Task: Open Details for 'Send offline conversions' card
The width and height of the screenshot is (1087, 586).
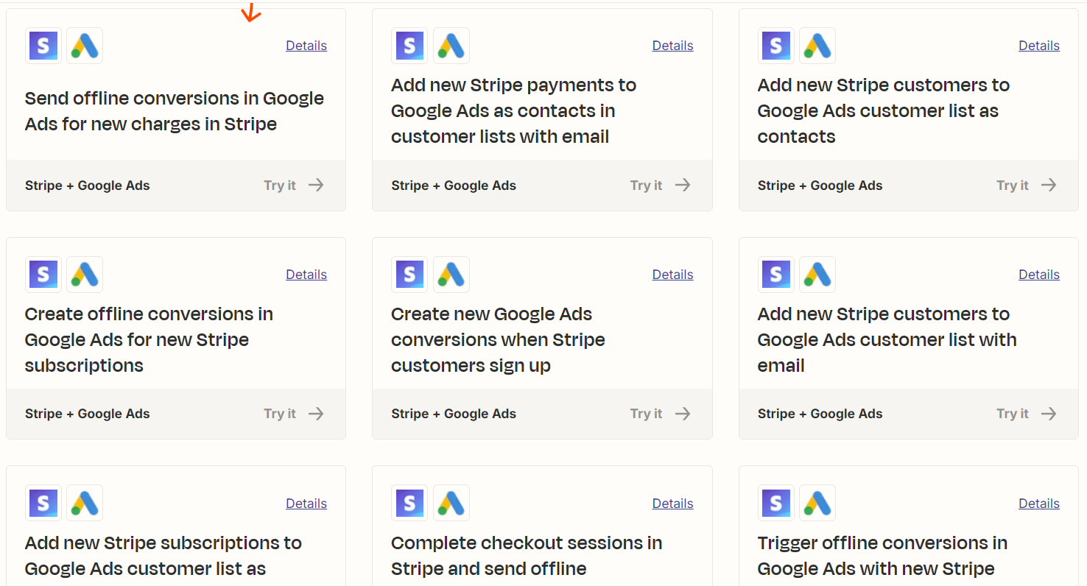Action: (x=306, y=46)
